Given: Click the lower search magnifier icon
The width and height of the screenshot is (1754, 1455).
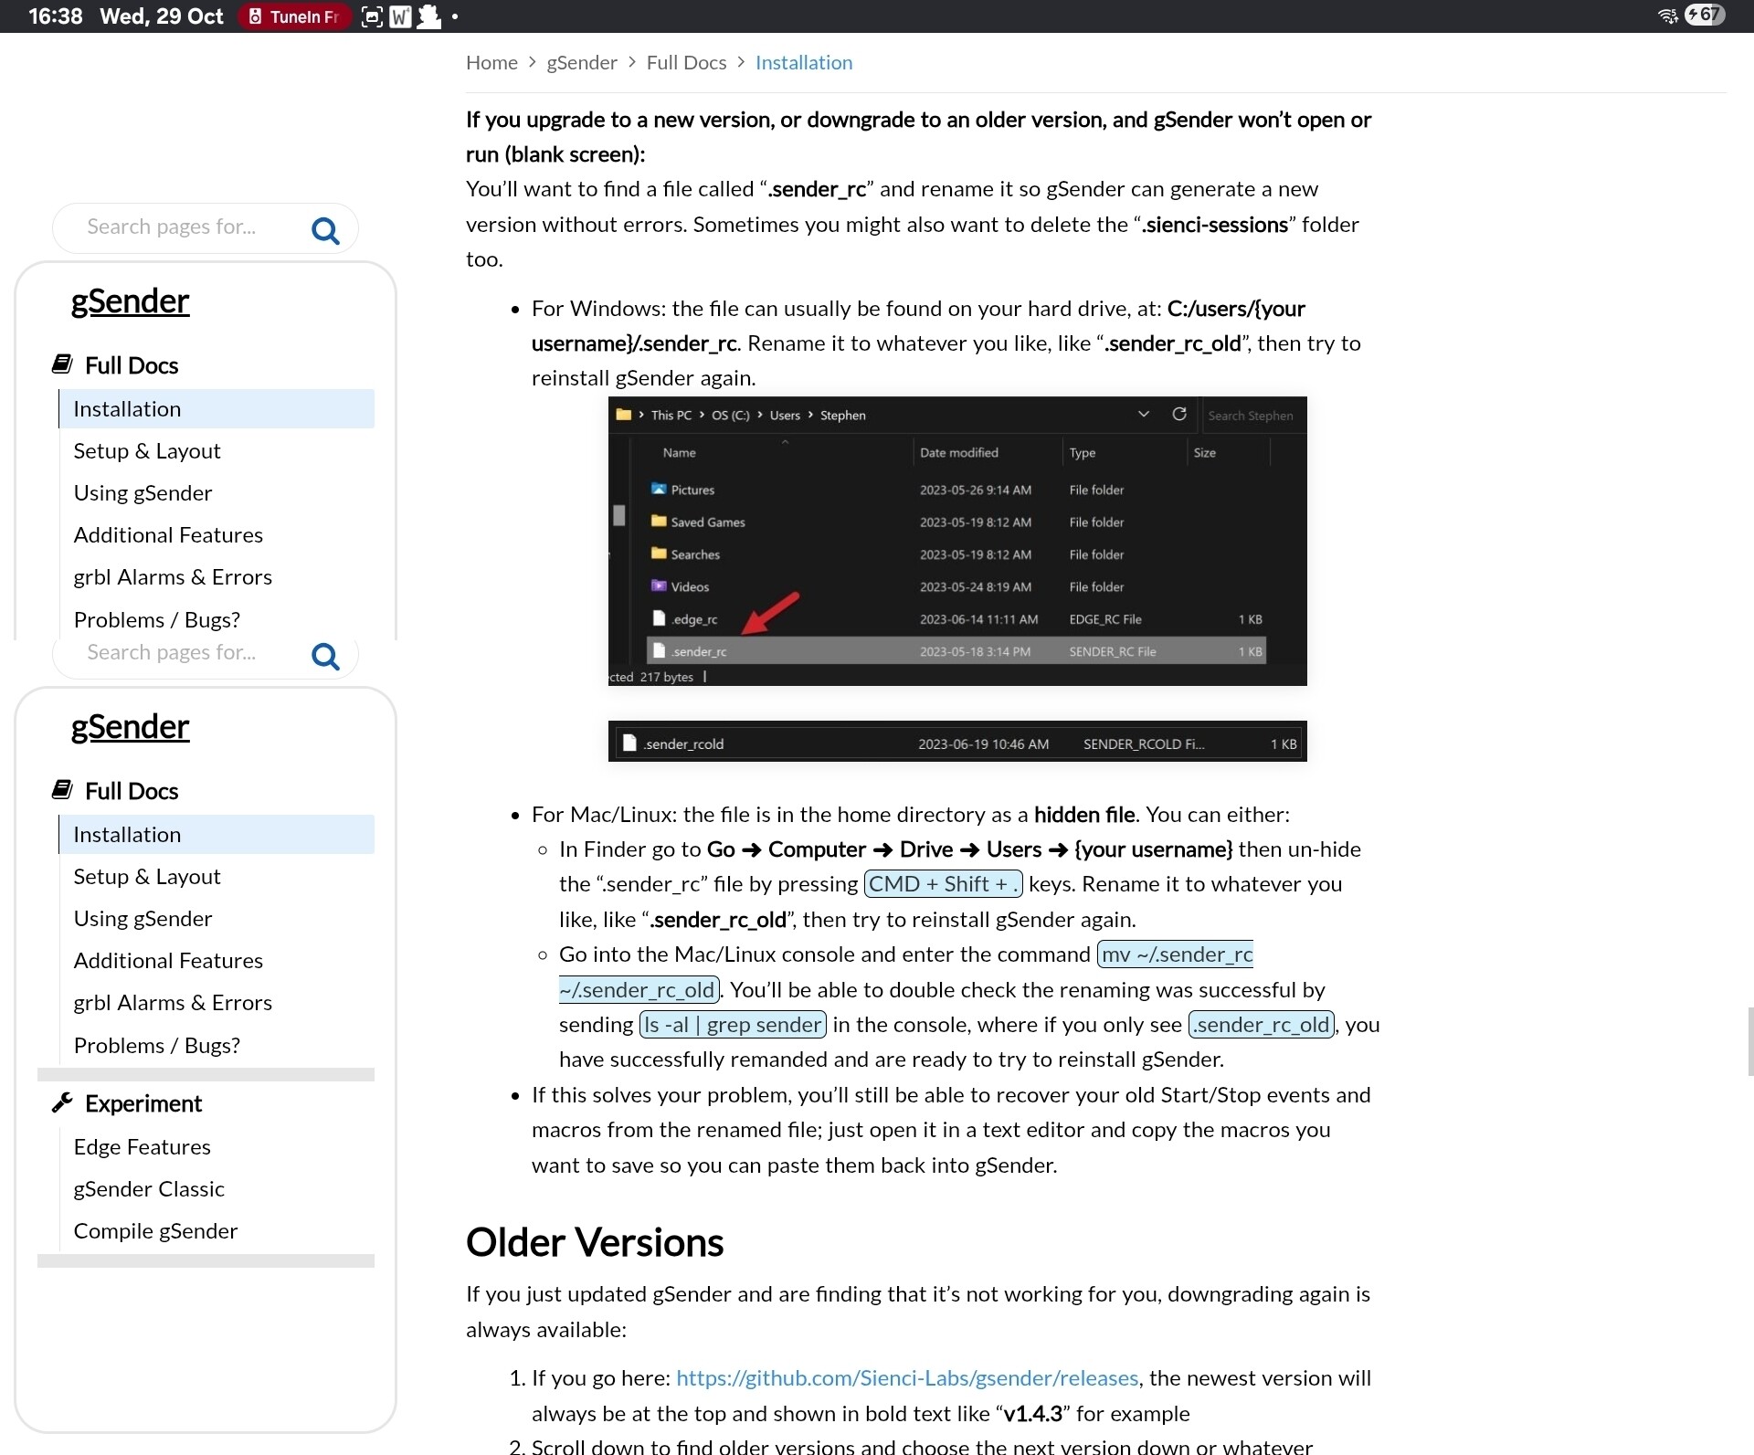Looking at the screenshot, I should tap(325, 656).
